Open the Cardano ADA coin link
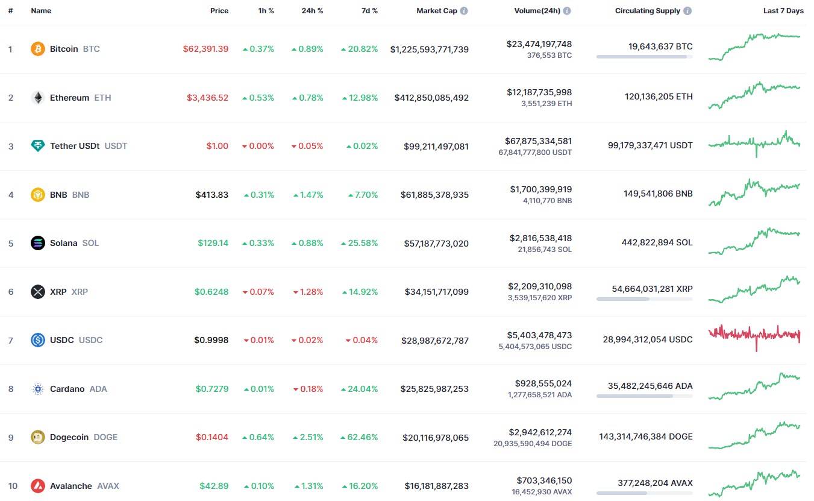Viewport: 814px width, 501px height. pos(67,389)
